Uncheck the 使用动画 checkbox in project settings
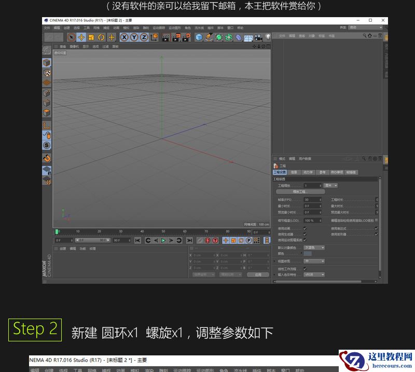415x372 pixels. 305,228
